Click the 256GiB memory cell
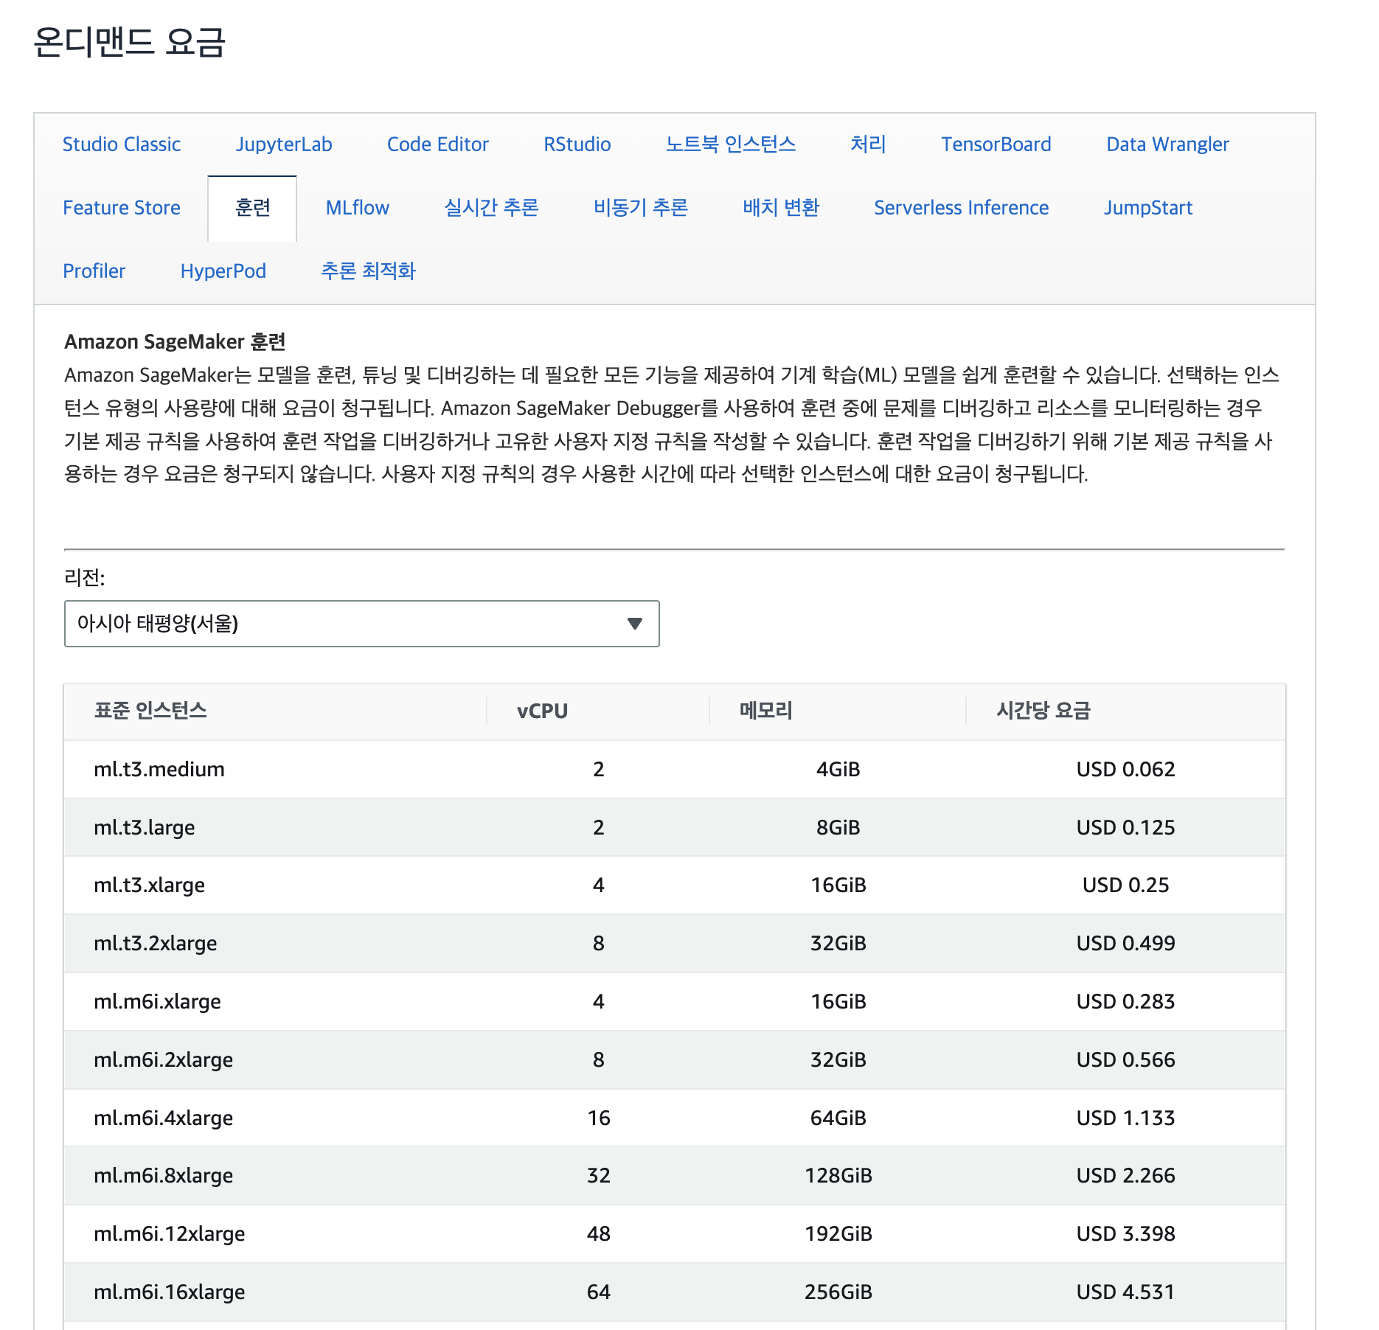This screenshot has height=1330, width=1379. tap(838, 1292)
